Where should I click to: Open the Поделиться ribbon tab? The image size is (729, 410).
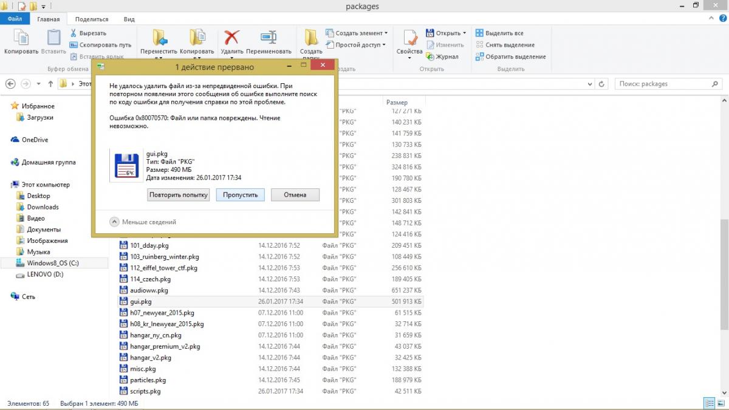(x=91, y=19)
